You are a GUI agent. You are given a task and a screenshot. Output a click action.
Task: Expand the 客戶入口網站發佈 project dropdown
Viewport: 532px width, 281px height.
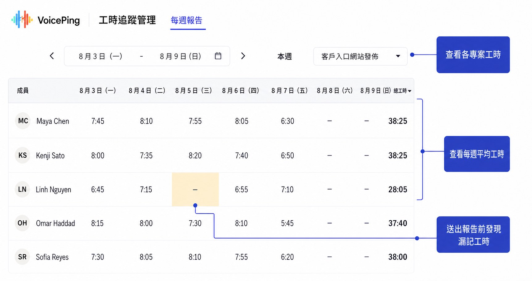pos(360,56)
